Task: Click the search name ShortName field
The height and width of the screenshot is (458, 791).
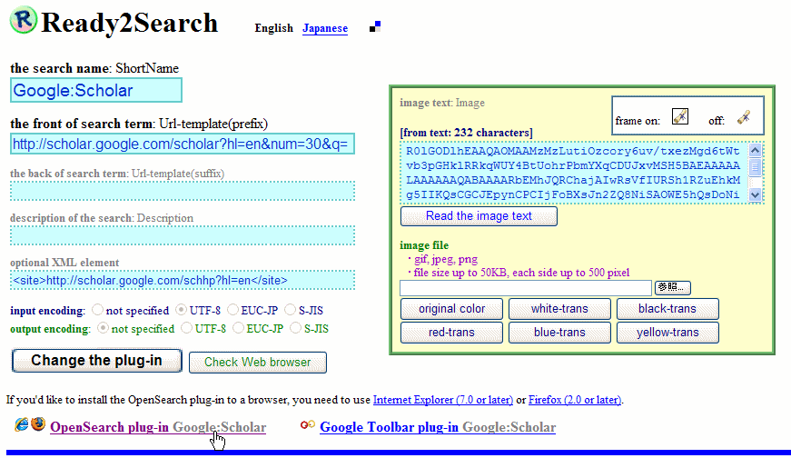Action: (96, 90)
